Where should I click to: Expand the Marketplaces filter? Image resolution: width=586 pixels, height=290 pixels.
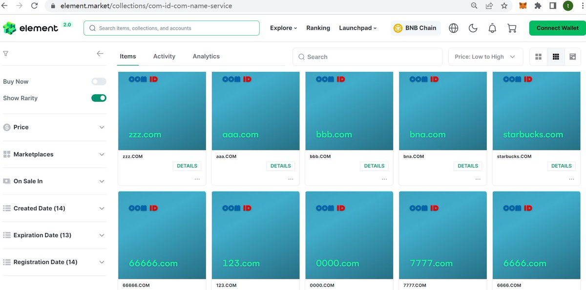[x=54, y=154]
